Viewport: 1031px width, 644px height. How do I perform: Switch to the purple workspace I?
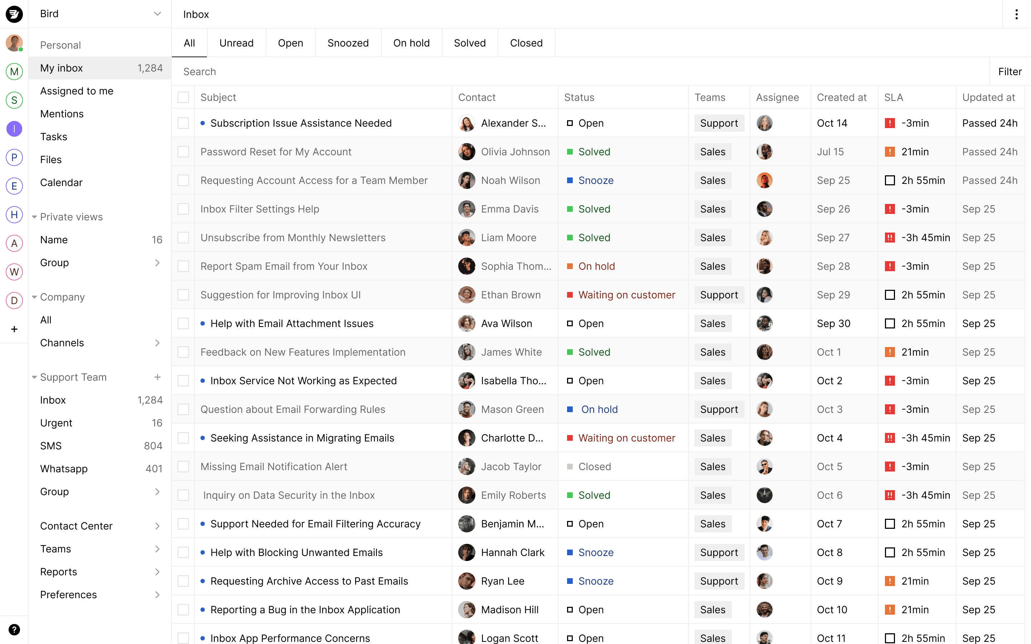[14, 129]
